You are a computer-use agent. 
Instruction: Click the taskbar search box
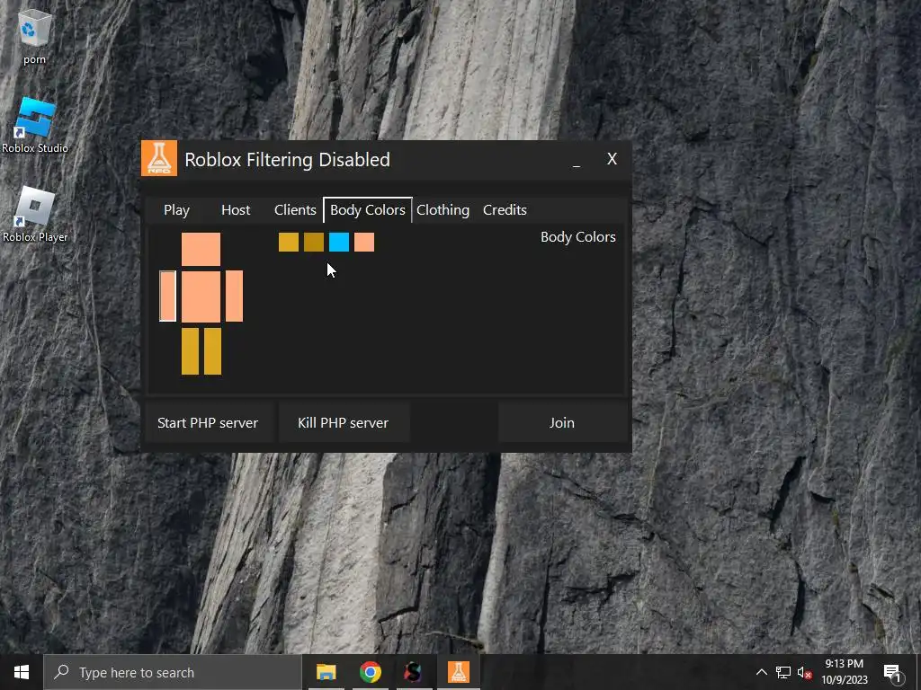coord(173,672)
